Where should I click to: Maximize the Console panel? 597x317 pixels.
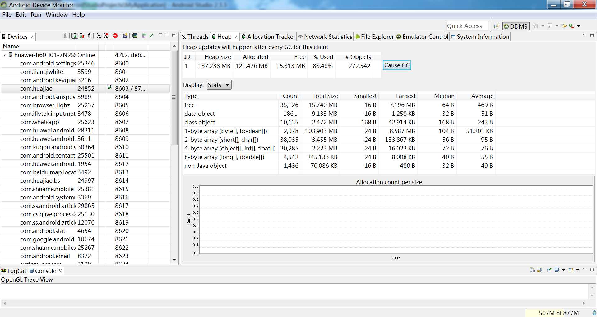(592, 270)
